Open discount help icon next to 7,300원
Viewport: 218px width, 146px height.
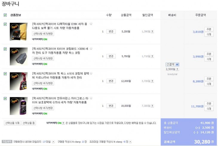(152, 106)
